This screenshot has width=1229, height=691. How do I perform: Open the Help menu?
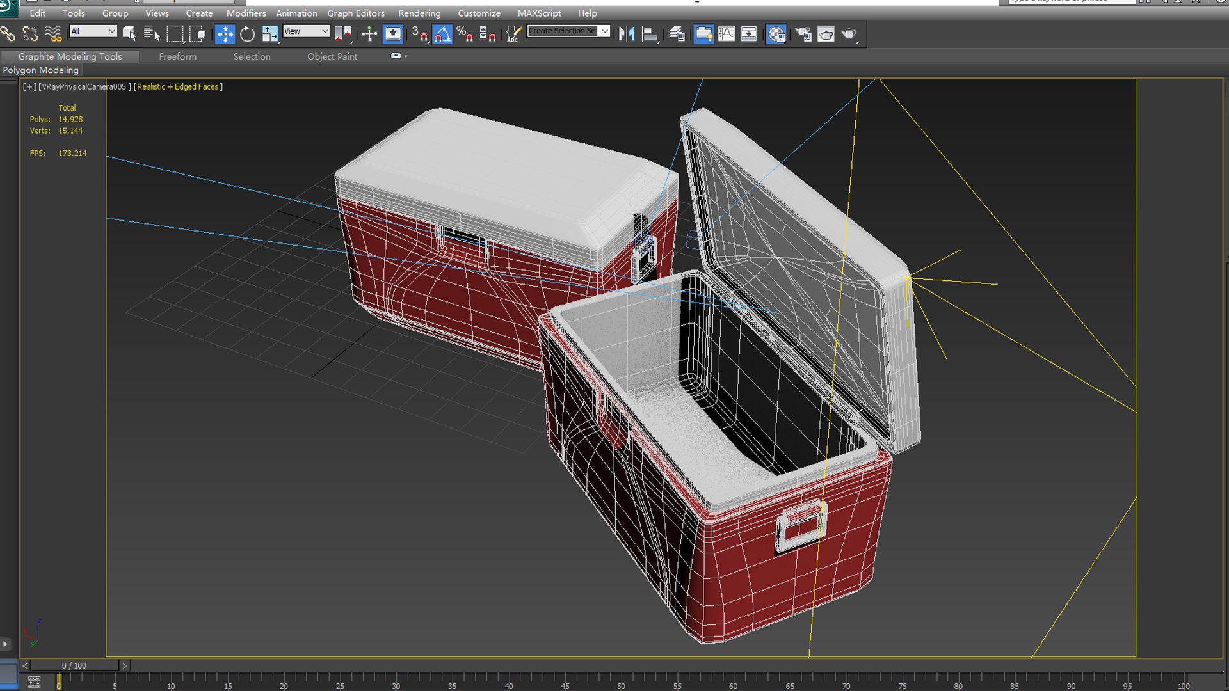pos(587,13)
